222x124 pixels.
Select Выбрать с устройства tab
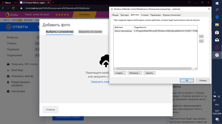pos(59,32)
